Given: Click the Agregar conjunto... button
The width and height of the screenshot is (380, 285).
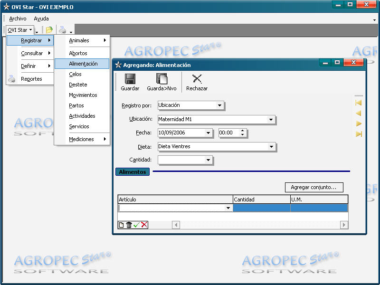Looking at the screenshot, I should [314, 187].
